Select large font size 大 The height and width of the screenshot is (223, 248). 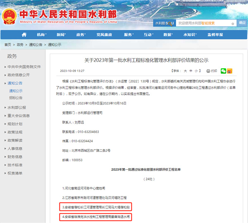pos(185,71)
